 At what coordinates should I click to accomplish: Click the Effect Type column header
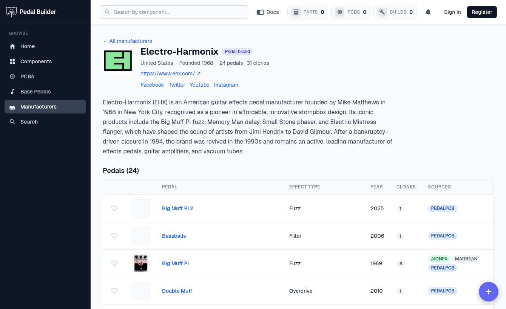tap(304, 187)
